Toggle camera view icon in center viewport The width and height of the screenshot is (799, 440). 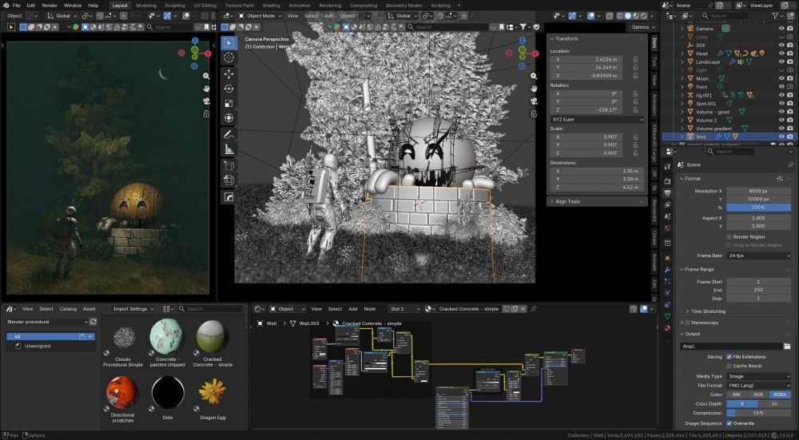click(x=534, y=101)
